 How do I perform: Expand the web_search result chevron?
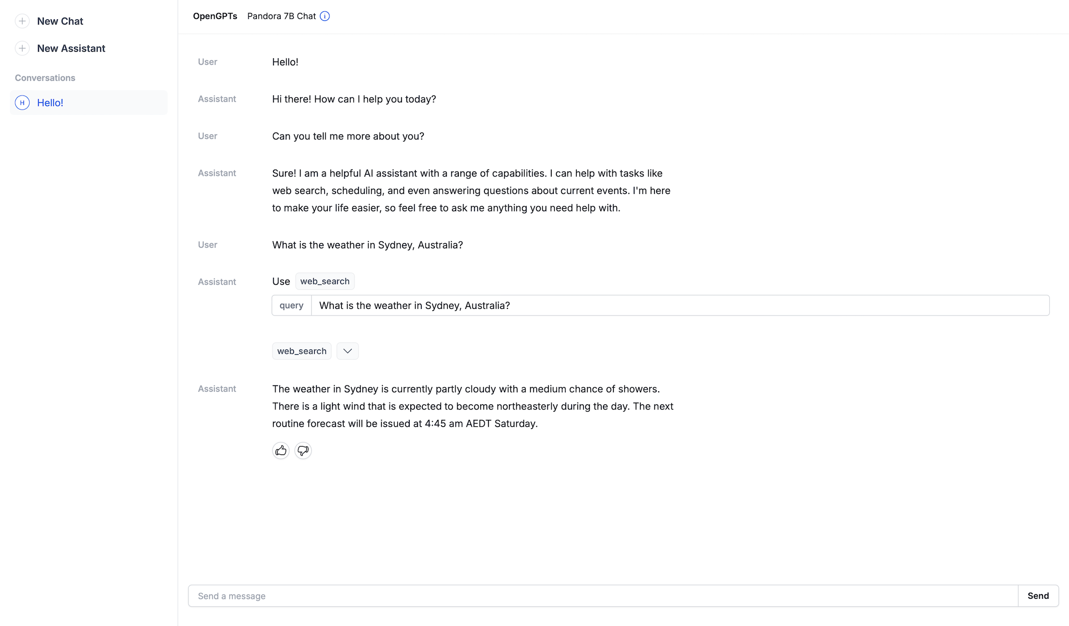(348, 351)
